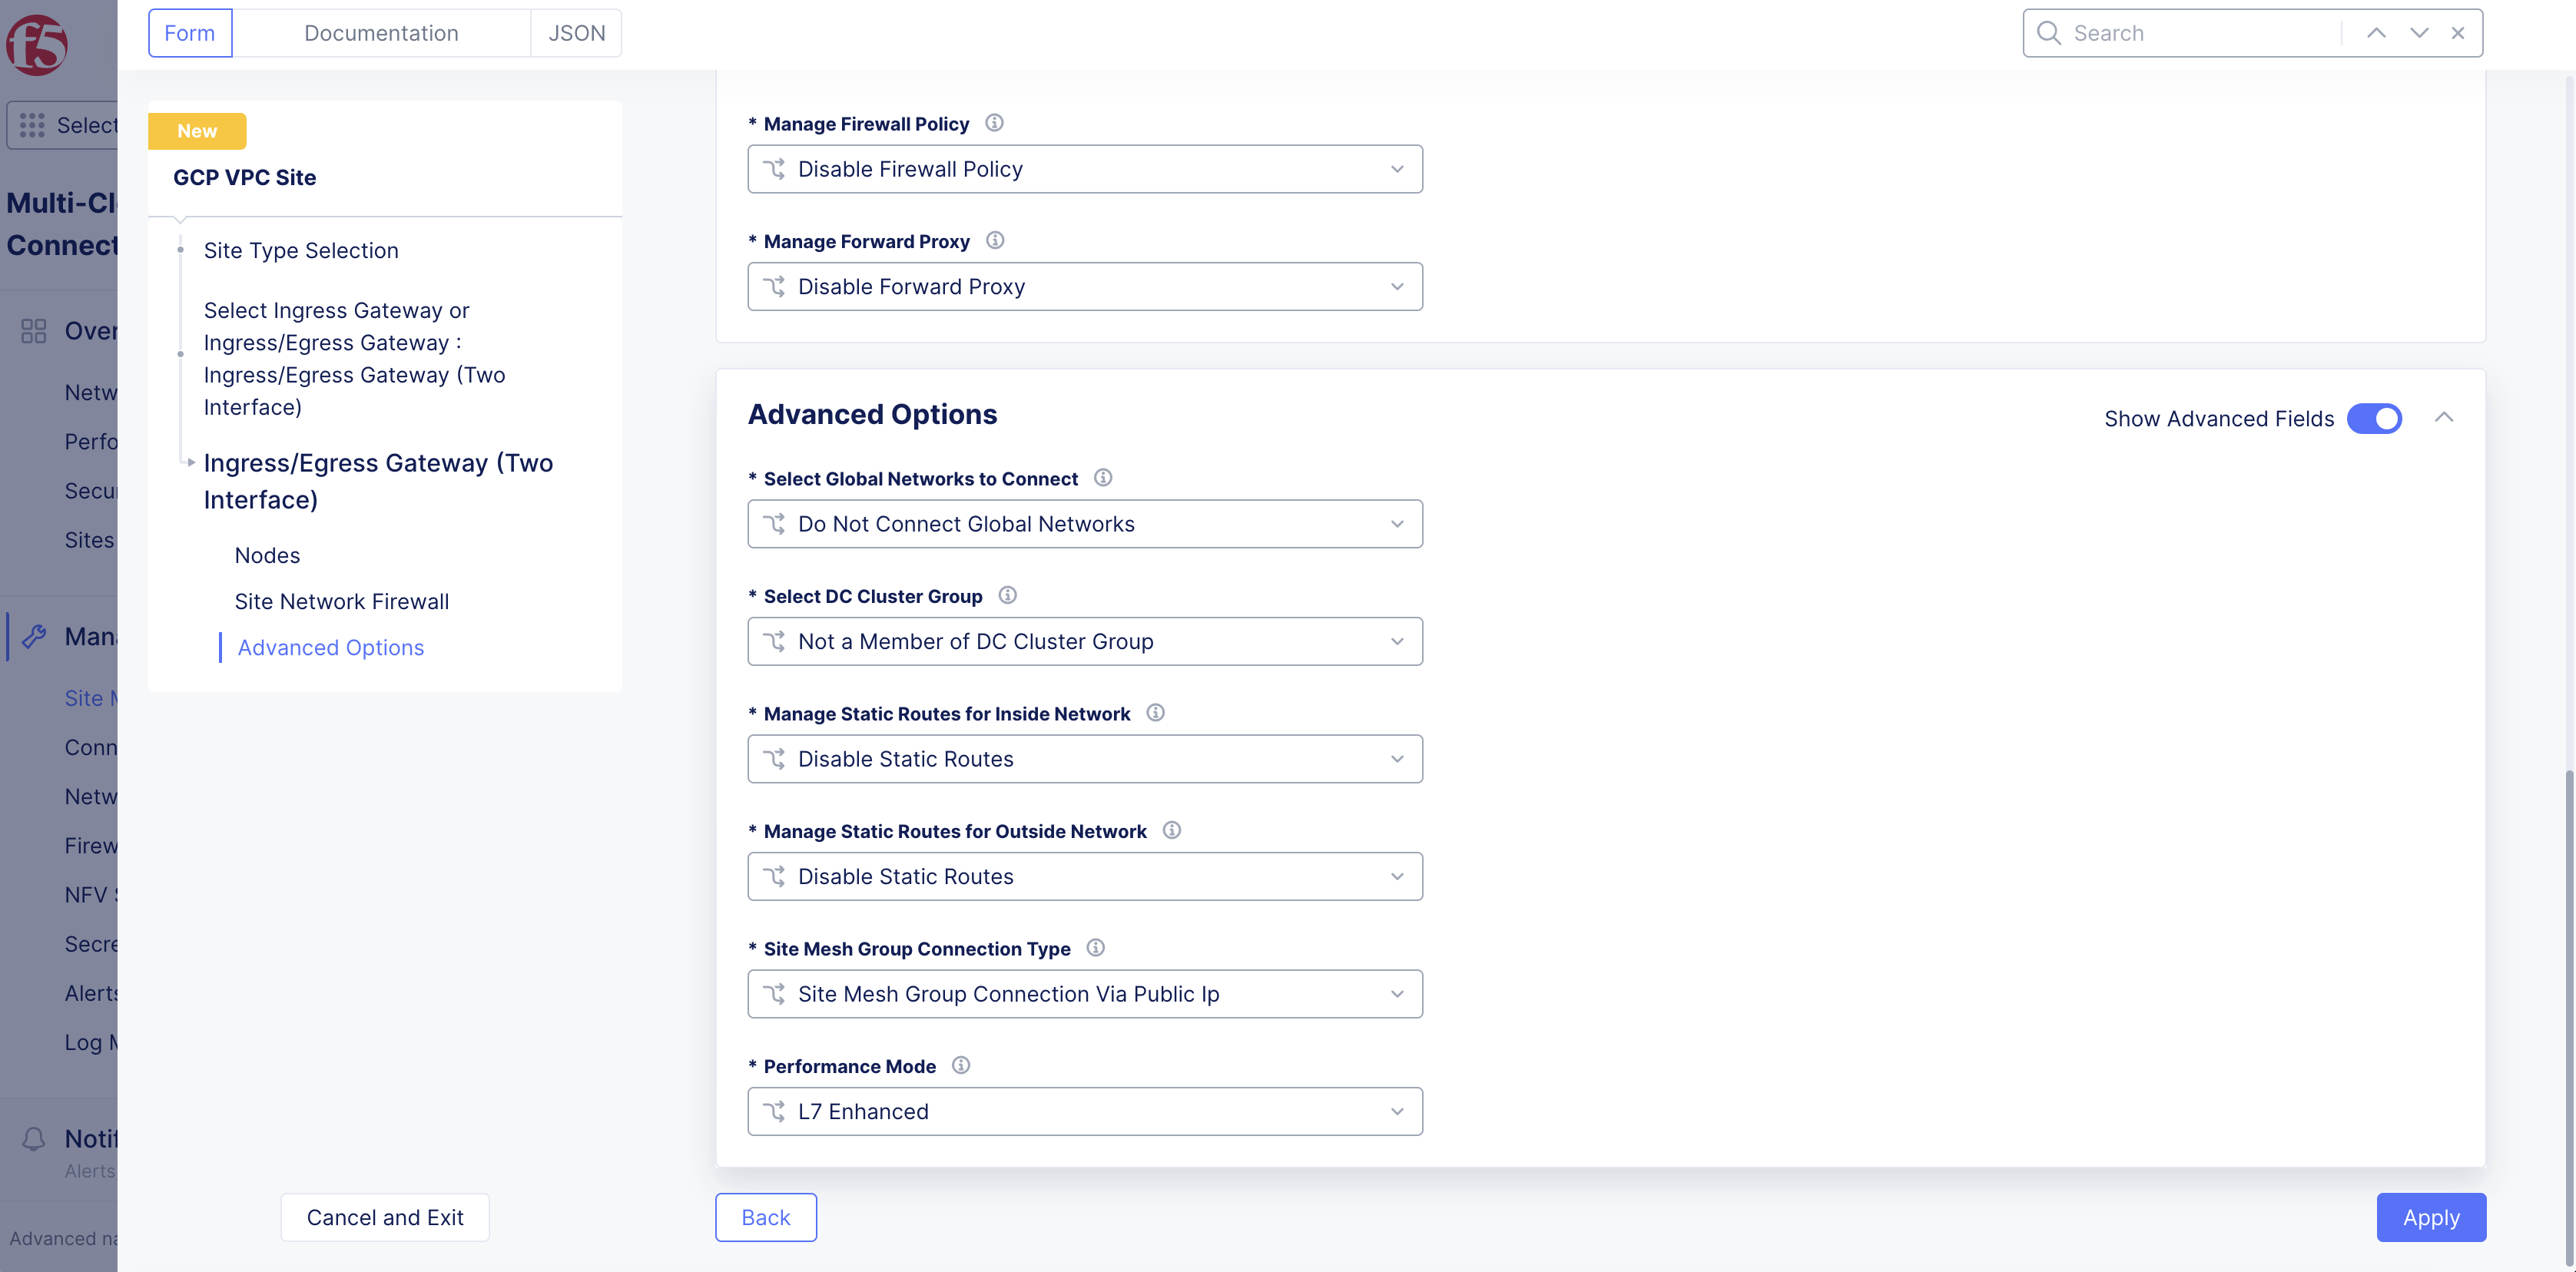Select the Manage wrench icon in the sidebar
Viewport: 2576px width, 1272px height.
[34, 636]
